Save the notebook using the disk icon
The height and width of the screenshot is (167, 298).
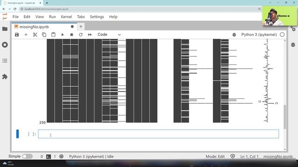click(x=17, y=35)
